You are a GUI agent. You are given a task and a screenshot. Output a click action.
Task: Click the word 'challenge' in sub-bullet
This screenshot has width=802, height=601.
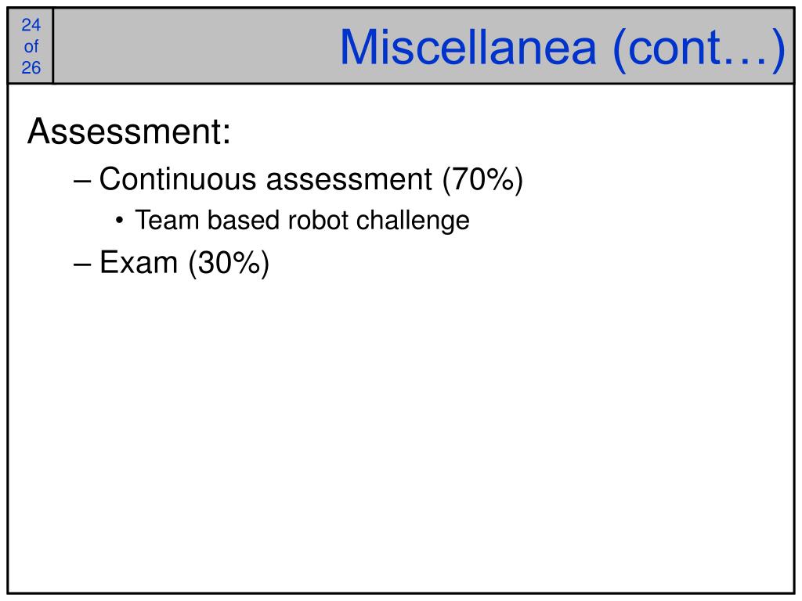click(413, 221)
